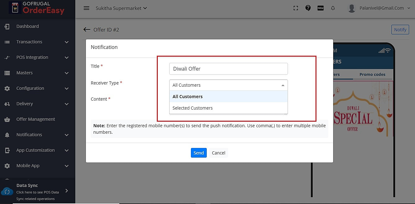Viewport: 415px width, 204px height.
Task: Click the NEW updates icon
Action: click(x=320, y=8)
